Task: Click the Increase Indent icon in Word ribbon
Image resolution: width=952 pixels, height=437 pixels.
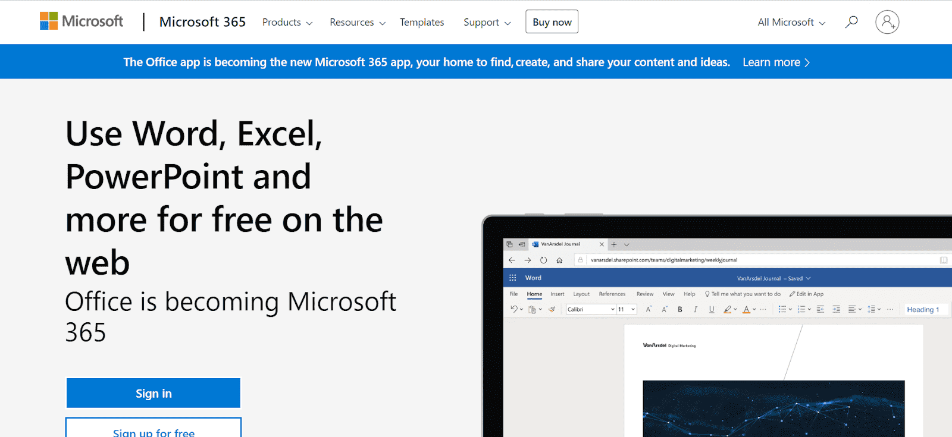Action: pyautogui.click(x=836, y=309)
